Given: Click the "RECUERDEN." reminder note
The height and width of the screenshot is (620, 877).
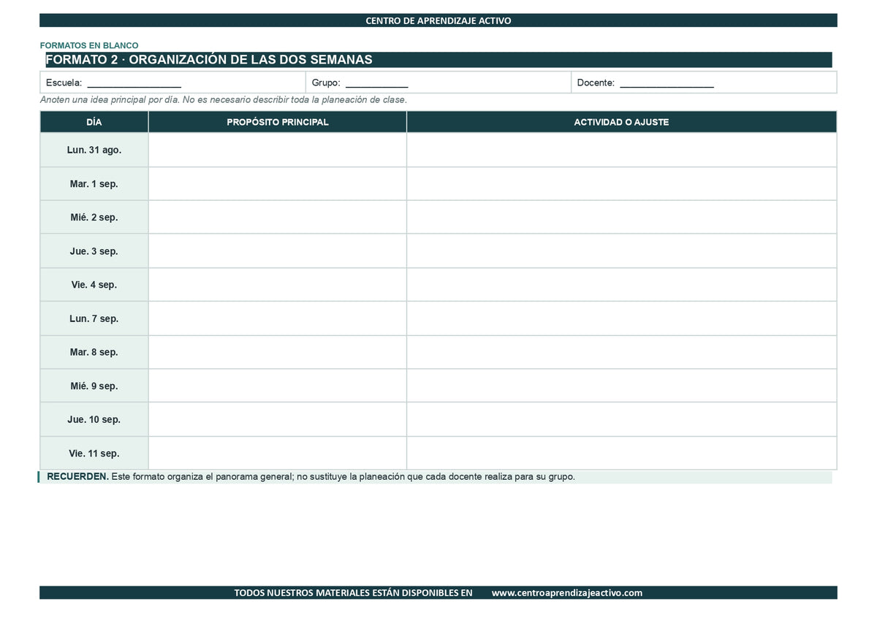Looking at the screenshot, I should click(435, 477).
